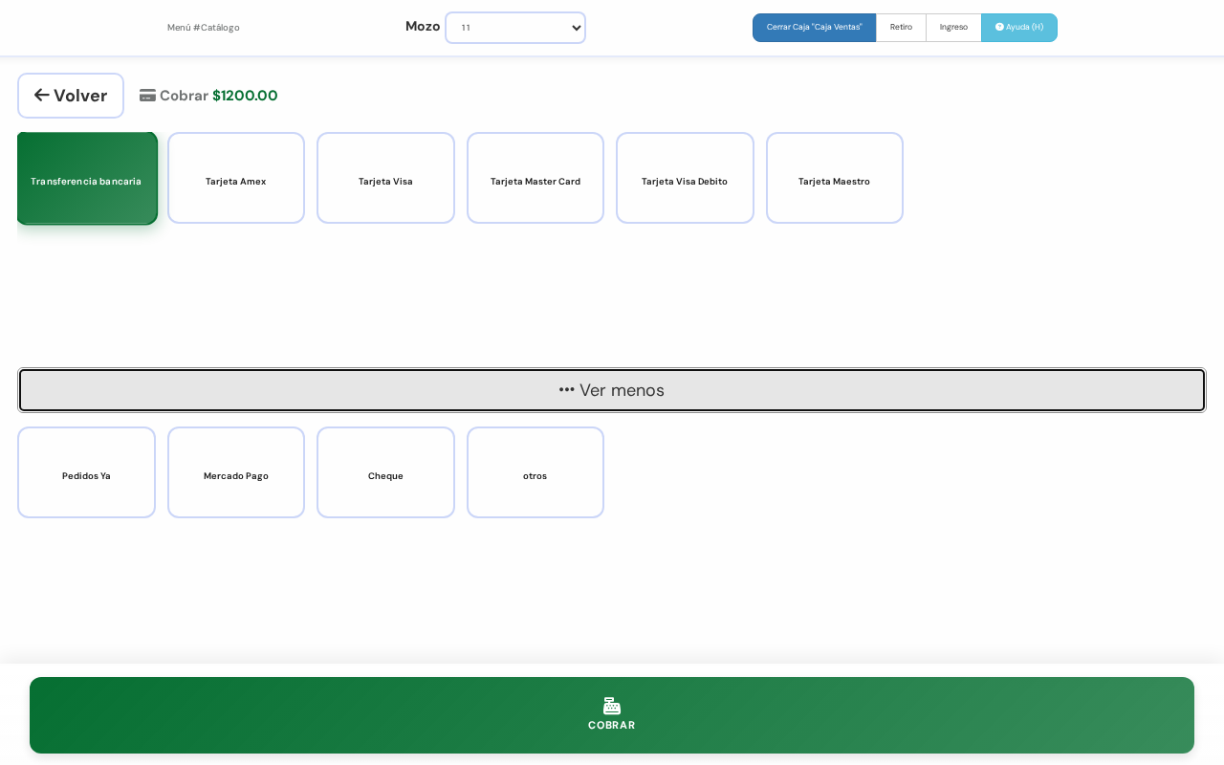Click Cerrar Caja "Caja Ventas" button
Viewport: 1224px width, 765px height.
click(x=815, y=28)
